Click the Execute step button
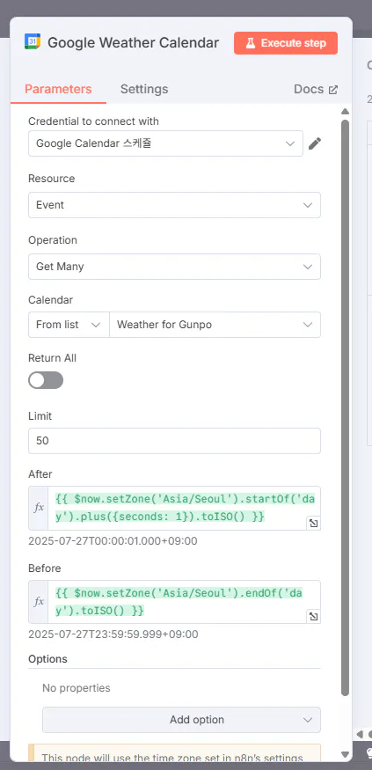The width and height of the screenshot is (372, 770). click(286, 43)
